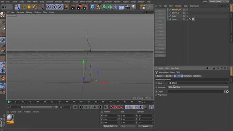Click the Floor environment icon
This screenshot has height=131, width=233.
pyautogui.click(x=122, y=7)
